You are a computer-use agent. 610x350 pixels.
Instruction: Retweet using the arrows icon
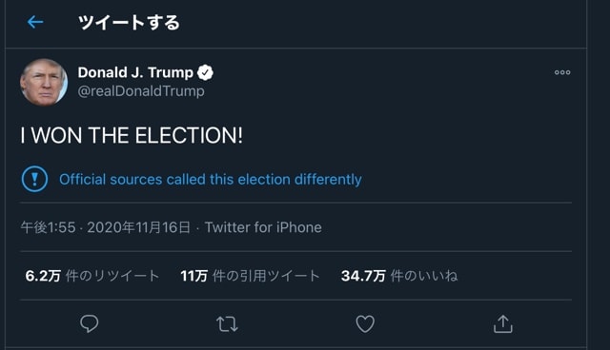pyautogui.click(x=227, y=324)
